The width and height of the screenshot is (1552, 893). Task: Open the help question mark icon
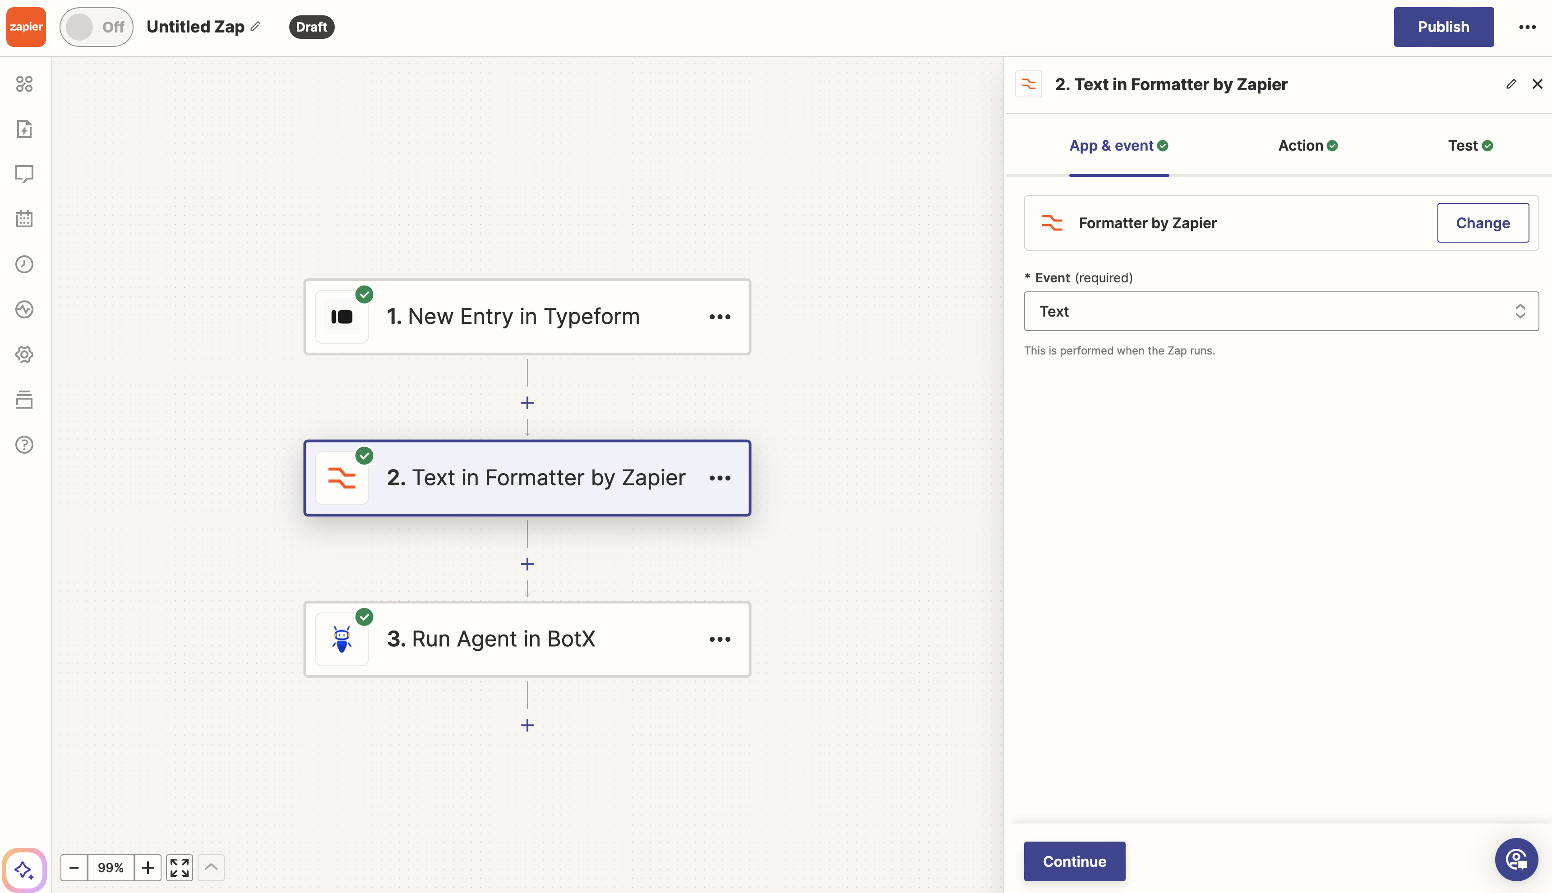coord(24,444)
